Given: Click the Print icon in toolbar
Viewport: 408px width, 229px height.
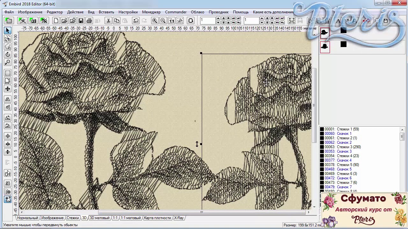Looking at the screenshot, I should 89,21.
